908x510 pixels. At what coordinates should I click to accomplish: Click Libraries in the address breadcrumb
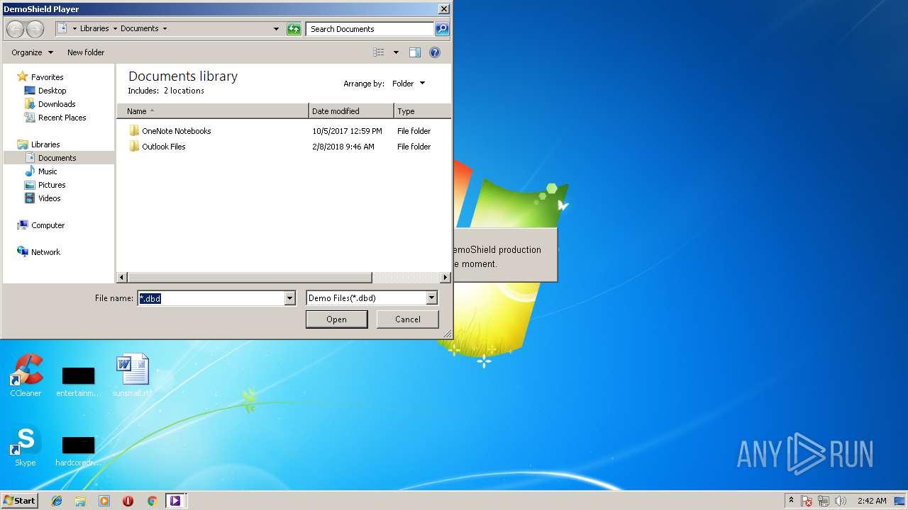pyautogui.click(x=94, y=29)
